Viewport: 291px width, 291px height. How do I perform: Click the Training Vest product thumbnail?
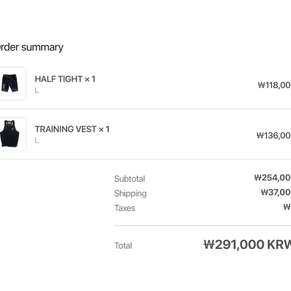pyautogui.click(x=12, y=134)
